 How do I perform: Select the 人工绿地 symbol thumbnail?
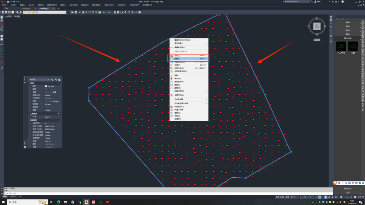(x=341, y=46)
